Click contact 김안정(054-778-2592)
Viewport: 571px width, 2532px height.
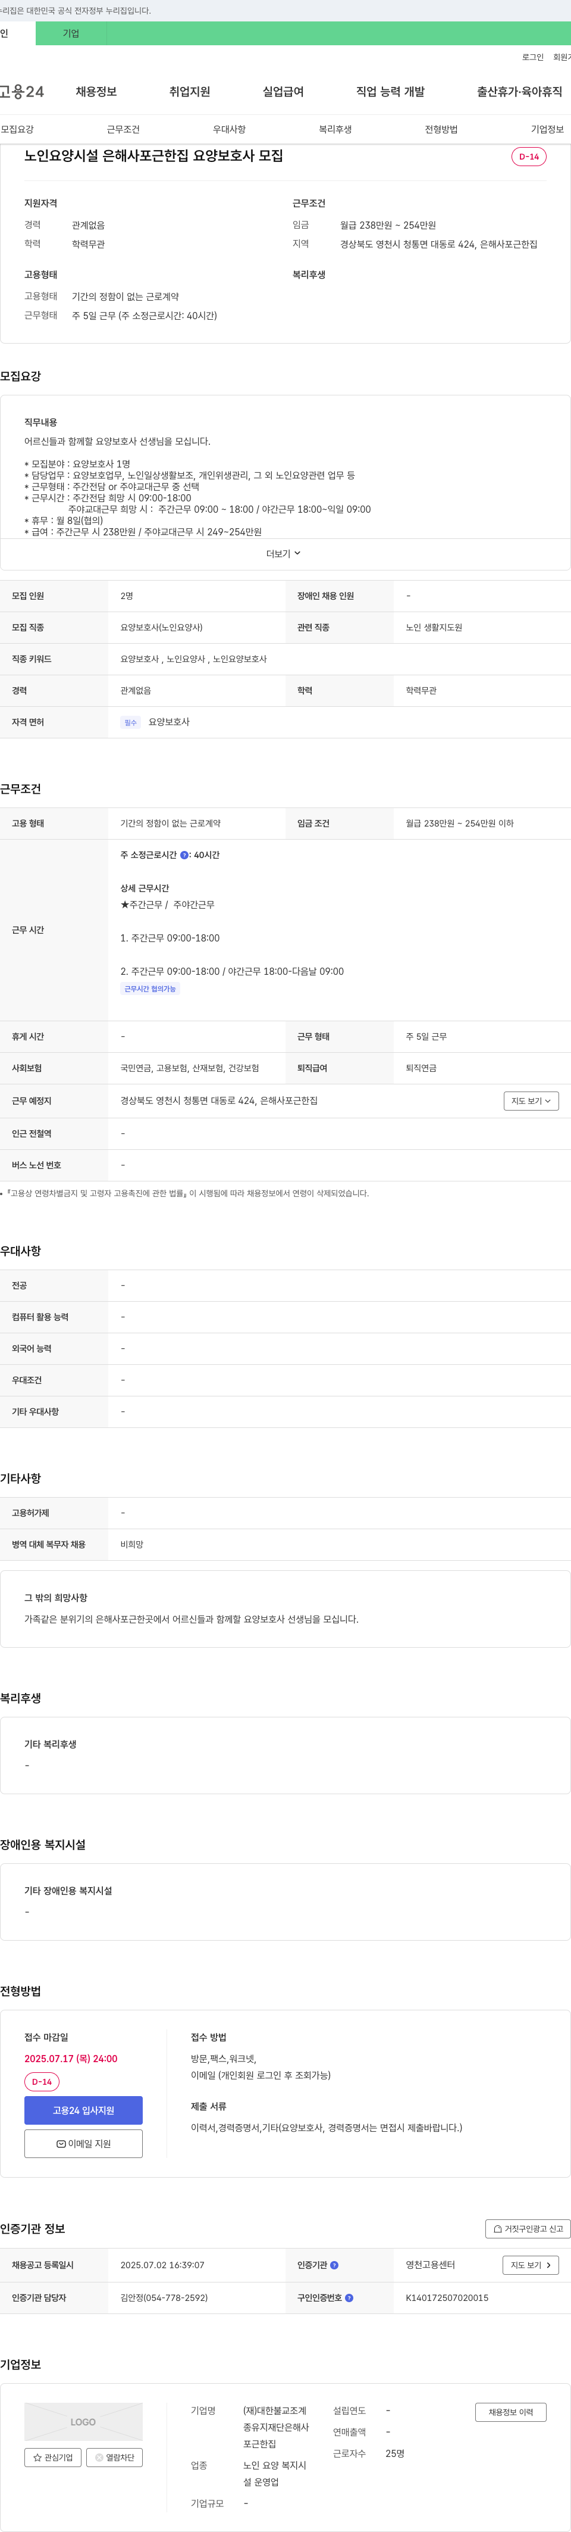pyautogui.click(x=164, y=2298)
